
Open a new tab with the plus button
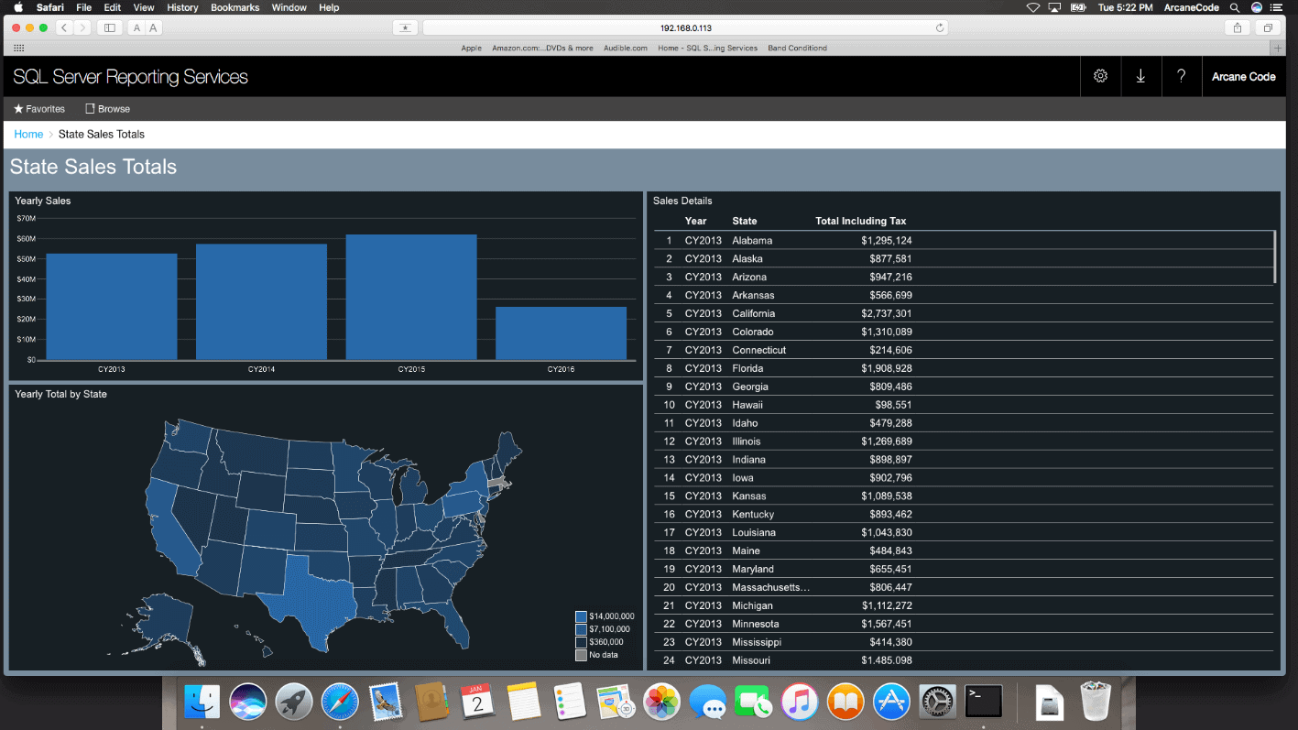point(1279,48)
